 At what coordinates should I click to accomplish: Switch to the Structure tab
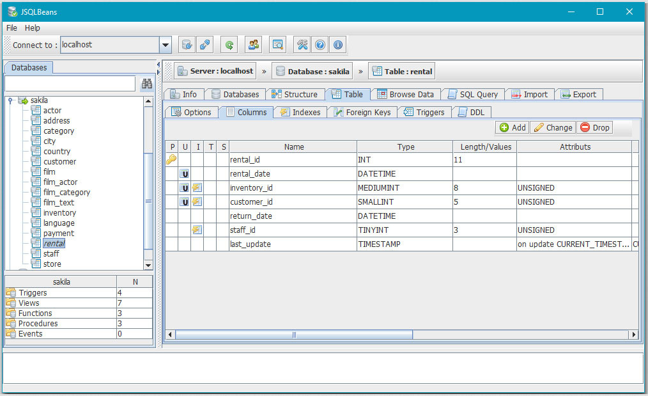pos(295,94)
